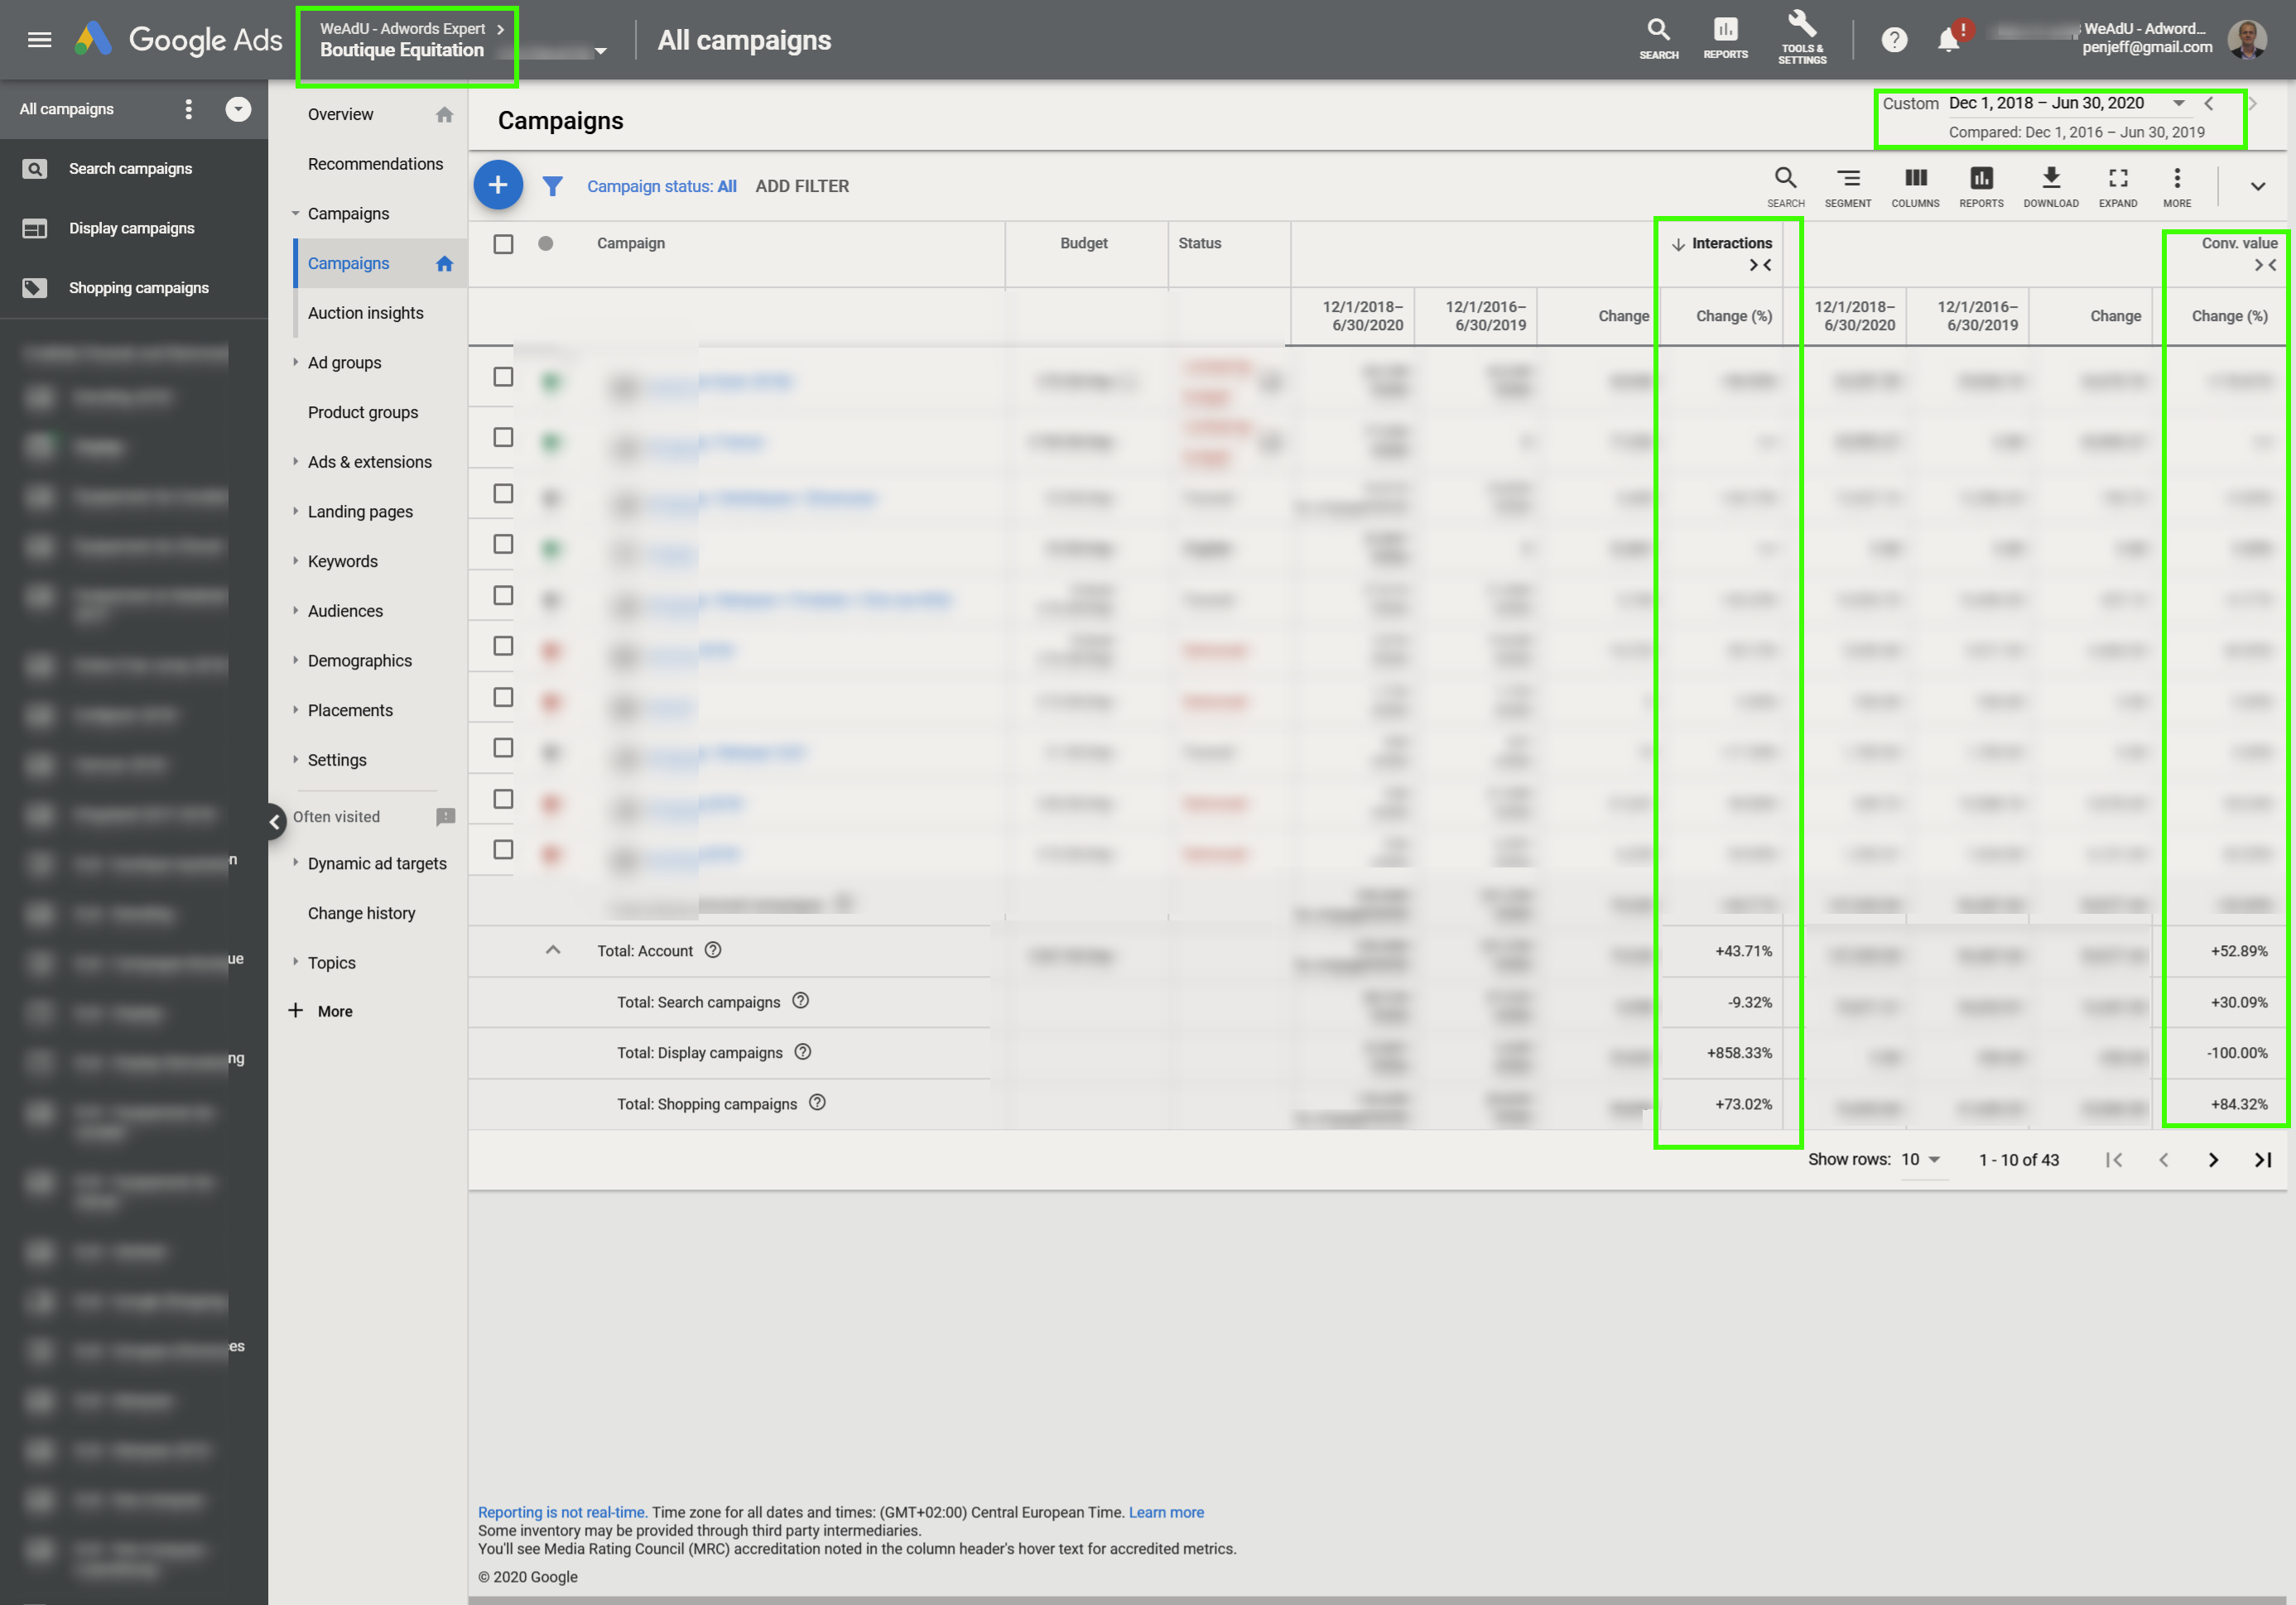The image size is (2296, 1605).
Task: Open the top bar Search tool
Action: pyautogui.click(x=1658, y=39)
